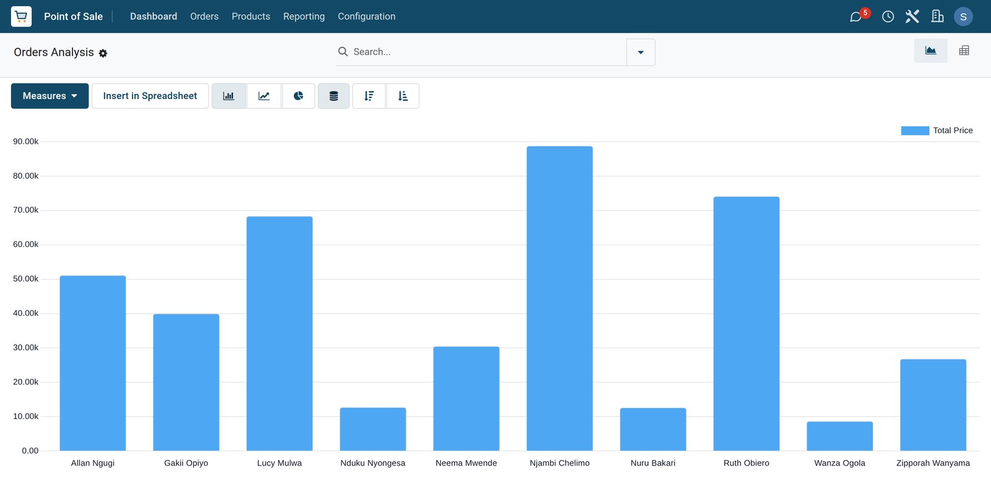Expand the Measures dropdown
This screenshot has width=991, height=481.
tap(50, 96)
